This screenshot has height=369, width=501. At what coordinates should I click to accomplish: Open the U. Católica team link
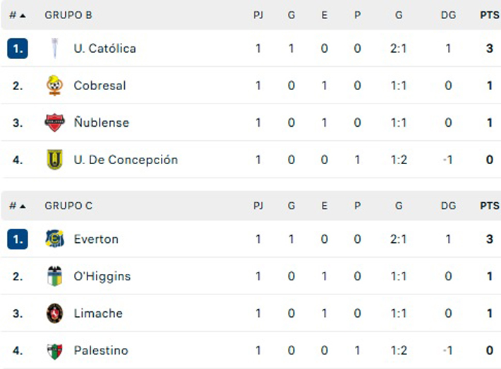pos(104,49)
